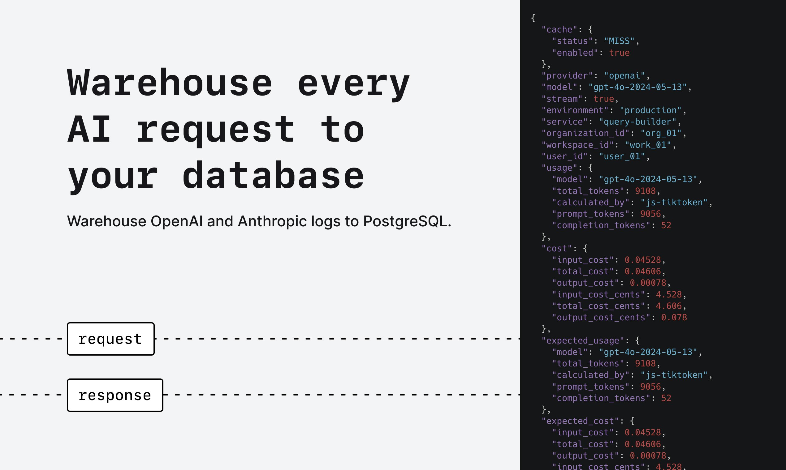Click the "output_cost_cents" 0.078 value
Image resolution: width=786 pixels, height=470 pixels.
pos(674,317)
